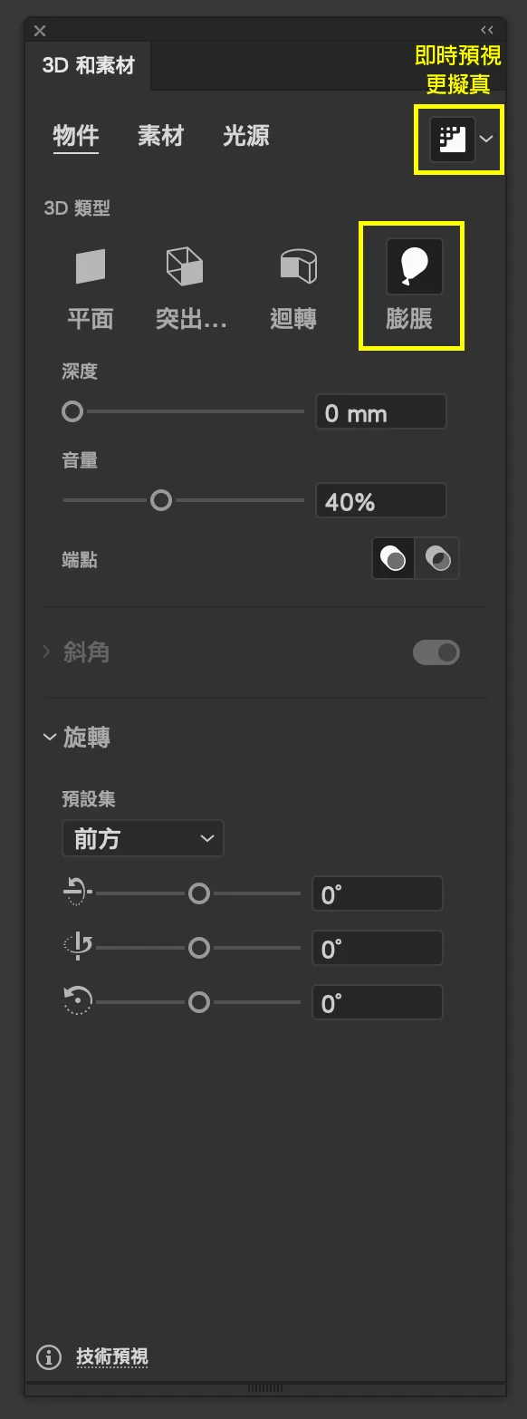Toggle the 斜角 (Bevel) switch
The height and width of the screenshot is (1419, 527).
436,652
